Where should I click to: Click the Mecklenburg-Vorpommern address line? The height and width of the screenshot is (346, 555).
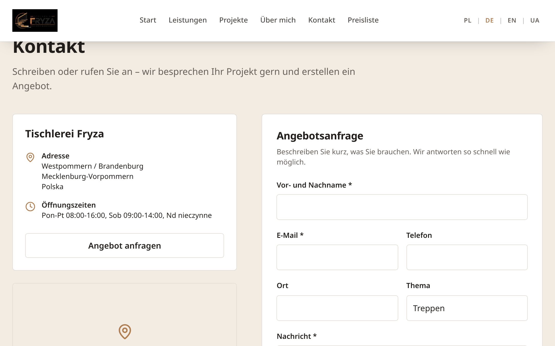pyautogui.click(x=88, y=176)
